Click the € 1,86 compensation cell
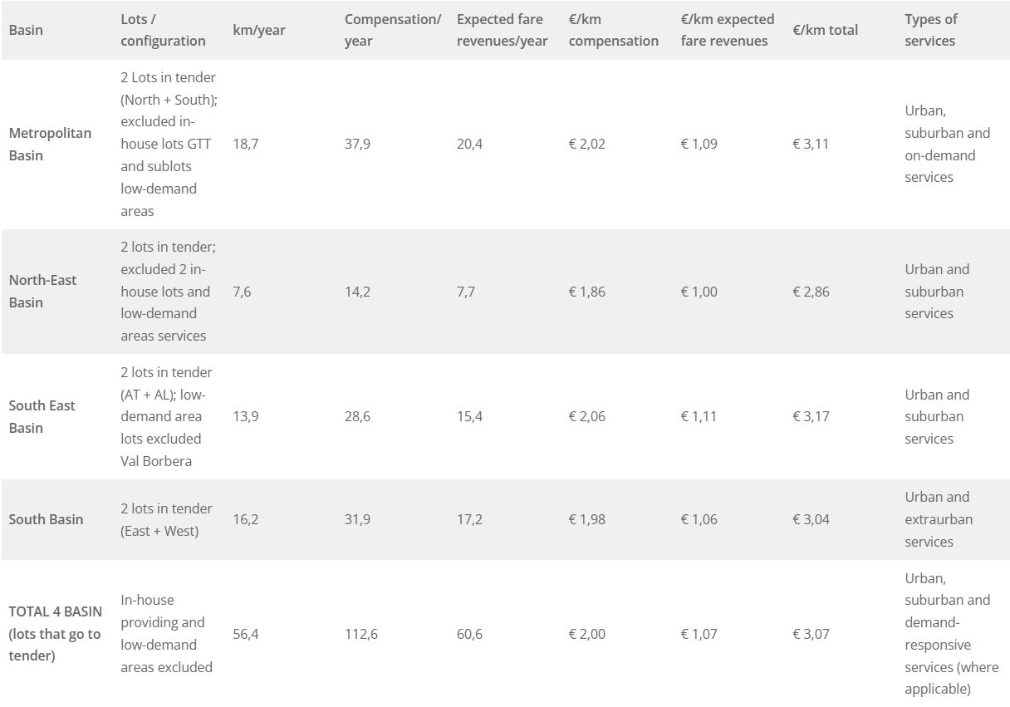 587,292
